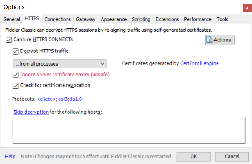Open the Scripting tab
The height and width of the screenshot is (164, 252).
[x=141, y=19]
